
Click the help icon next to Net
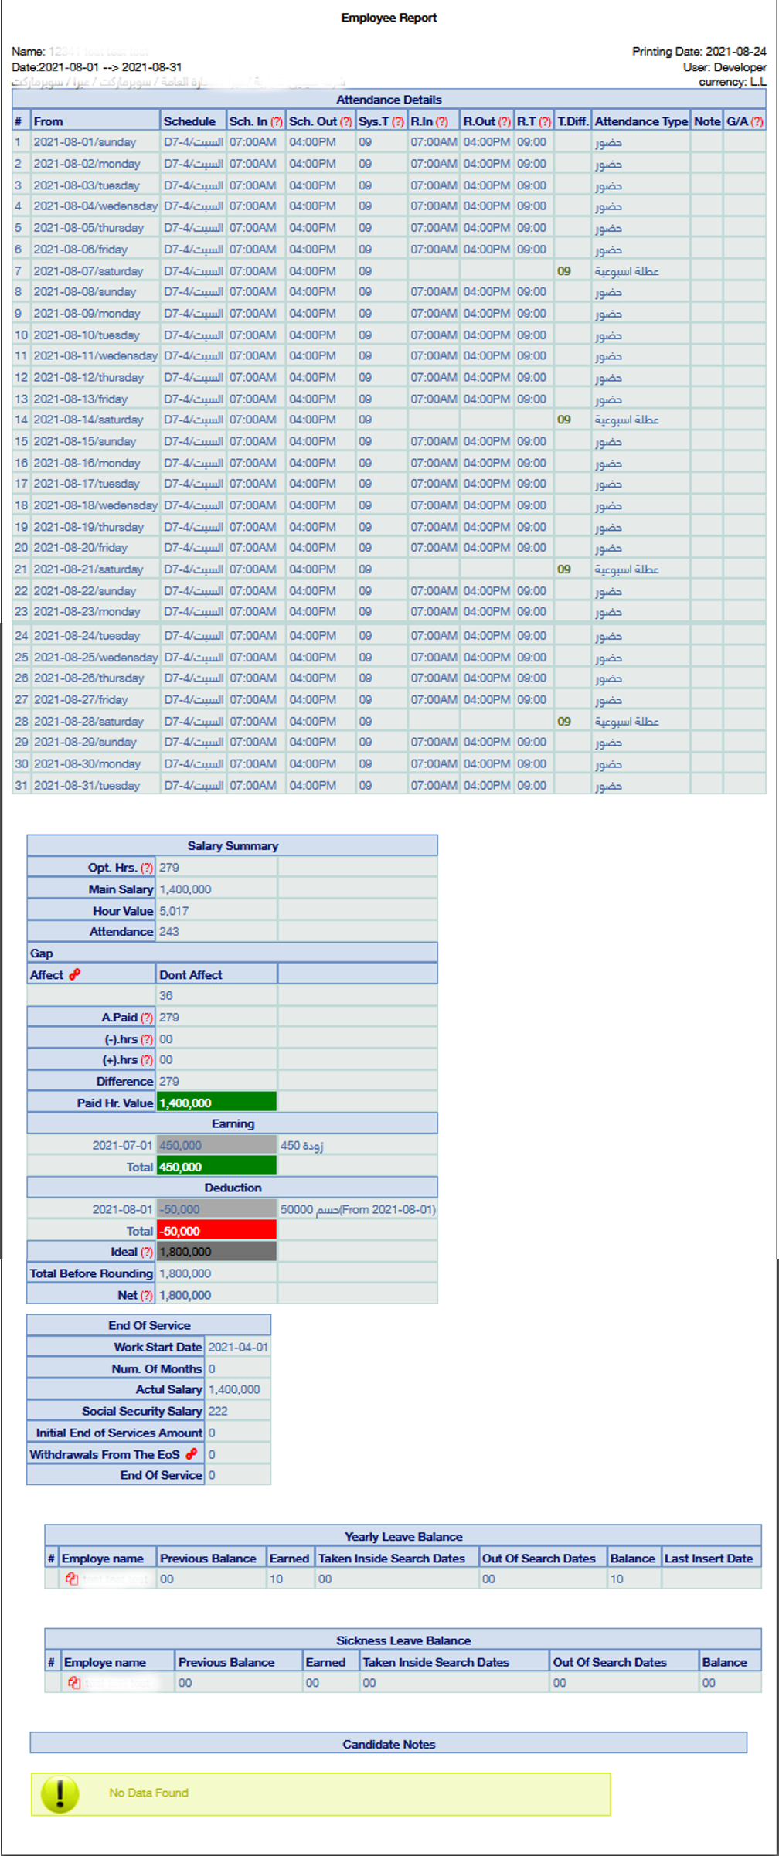(147, 1295)
